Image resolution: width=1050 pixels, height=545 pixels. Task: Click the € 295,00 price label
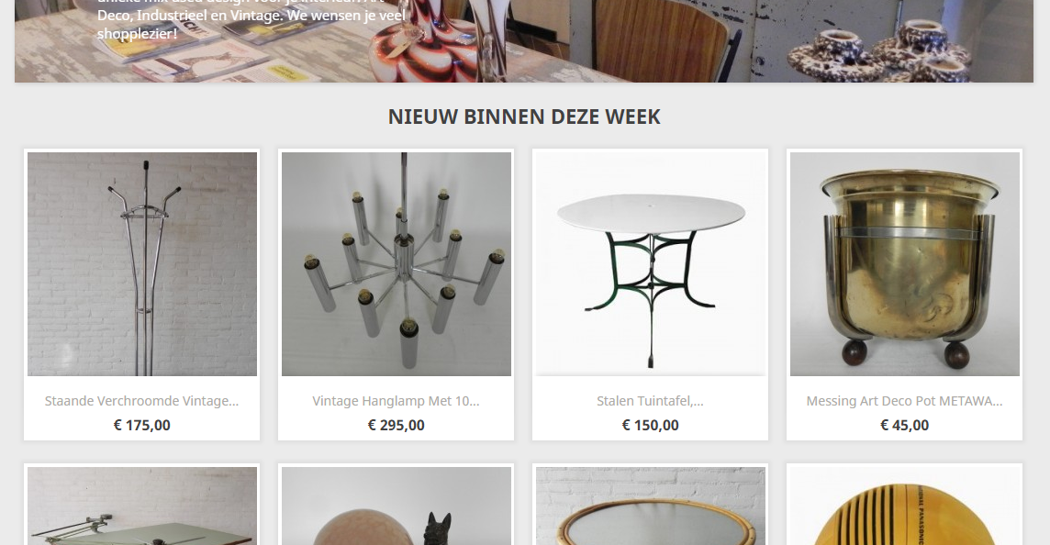[x=397, y=425]
